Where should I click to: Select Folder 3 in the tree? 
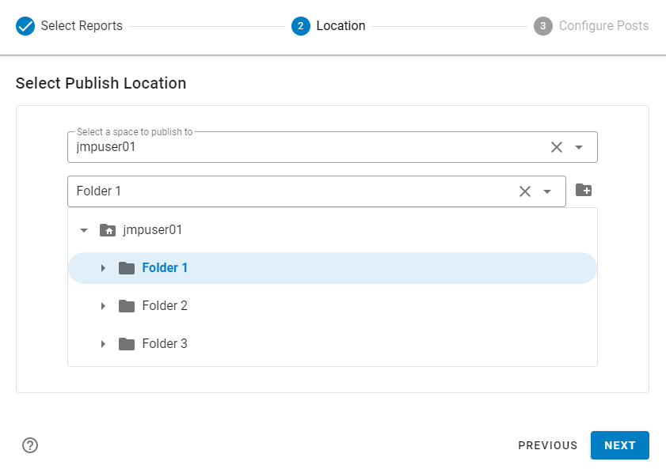click(x=165, y=344)
